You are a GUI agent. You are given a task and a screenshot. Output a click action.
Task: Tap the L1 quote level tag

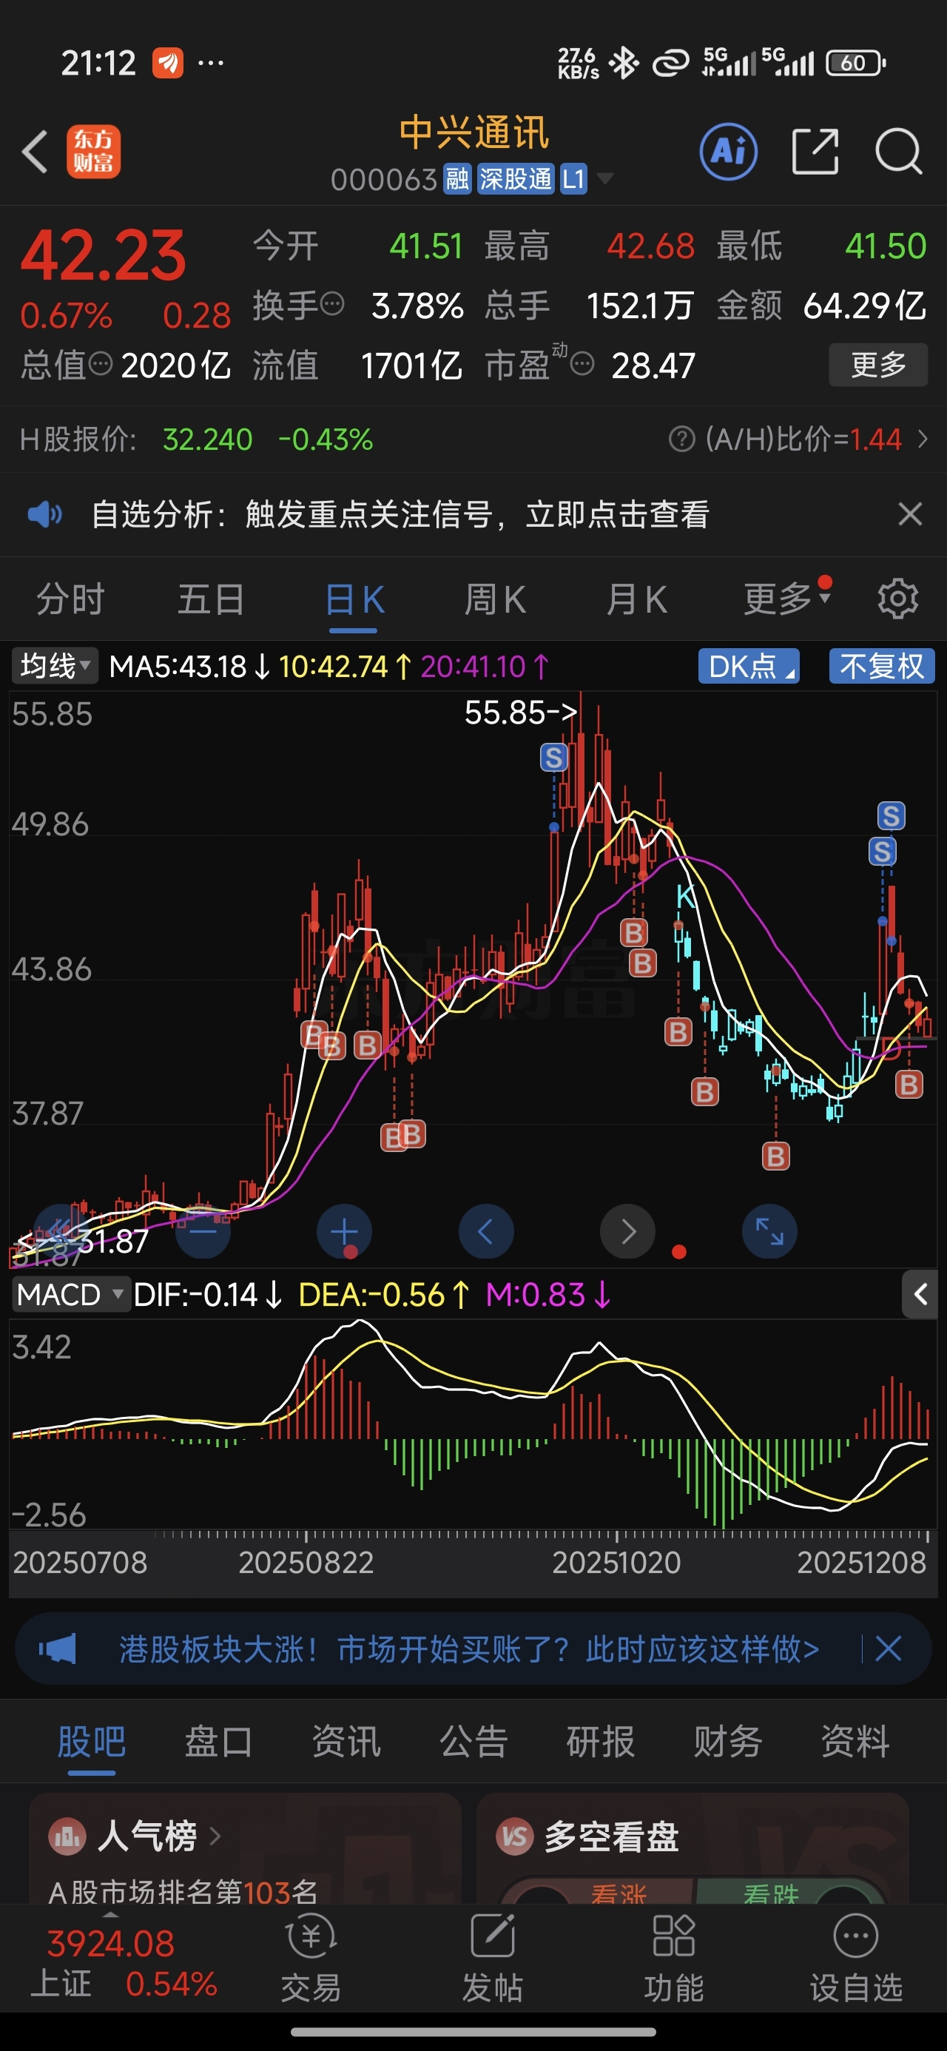(x=573, y=179)
